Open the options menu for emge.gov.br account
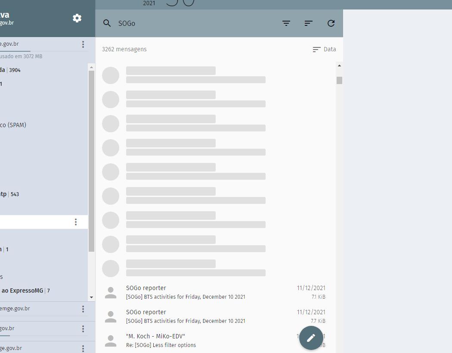The width and height of the screenshot is (452, 353). [83, 309]
